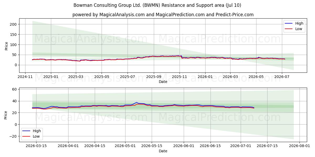Click the 2026-06-01 tick label
The width and height of the screenshot is (315, 157).
[x=184, y=146]
